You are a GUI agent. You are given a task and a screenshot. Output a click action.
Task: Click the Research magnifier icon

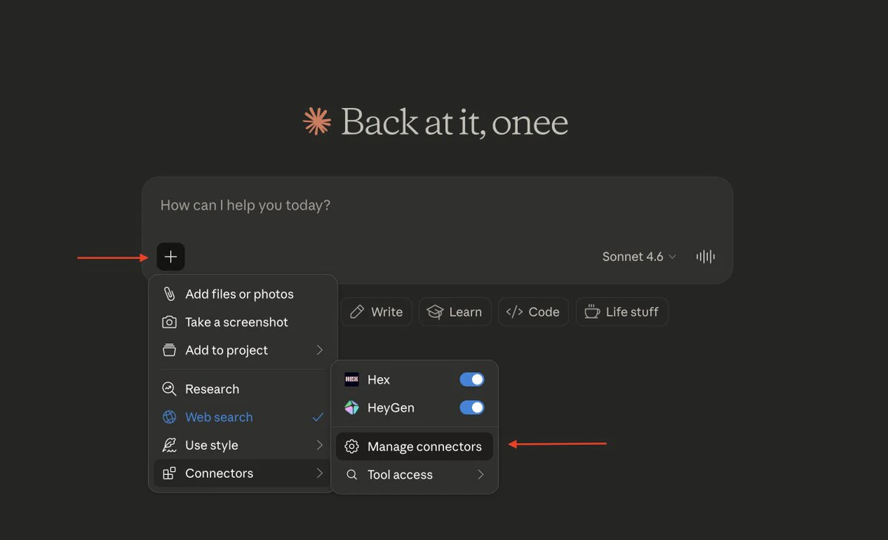[x=169, y=389]
